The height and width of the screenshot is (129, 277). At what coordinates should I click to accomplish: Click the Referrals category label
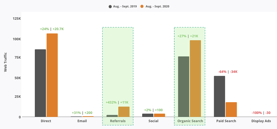click(118, 121)
